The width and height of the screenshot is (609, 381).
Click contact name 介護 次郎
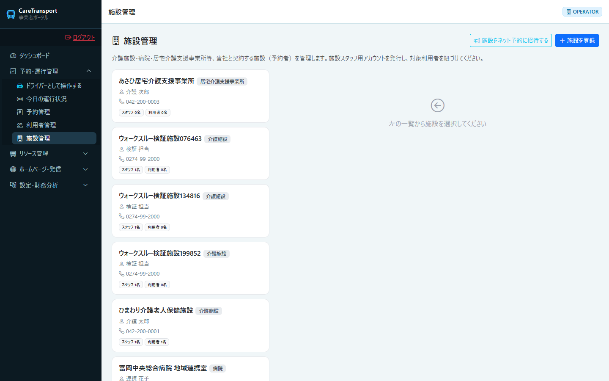click(137, 92)
